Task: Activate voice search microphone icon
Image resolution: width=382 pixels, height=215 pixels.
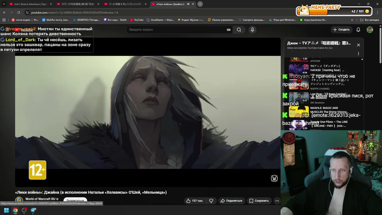Action: pos(252,30)
